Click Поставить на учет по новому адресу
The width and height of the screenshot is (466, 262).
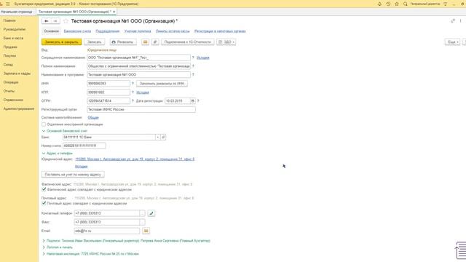click(73, 175)
